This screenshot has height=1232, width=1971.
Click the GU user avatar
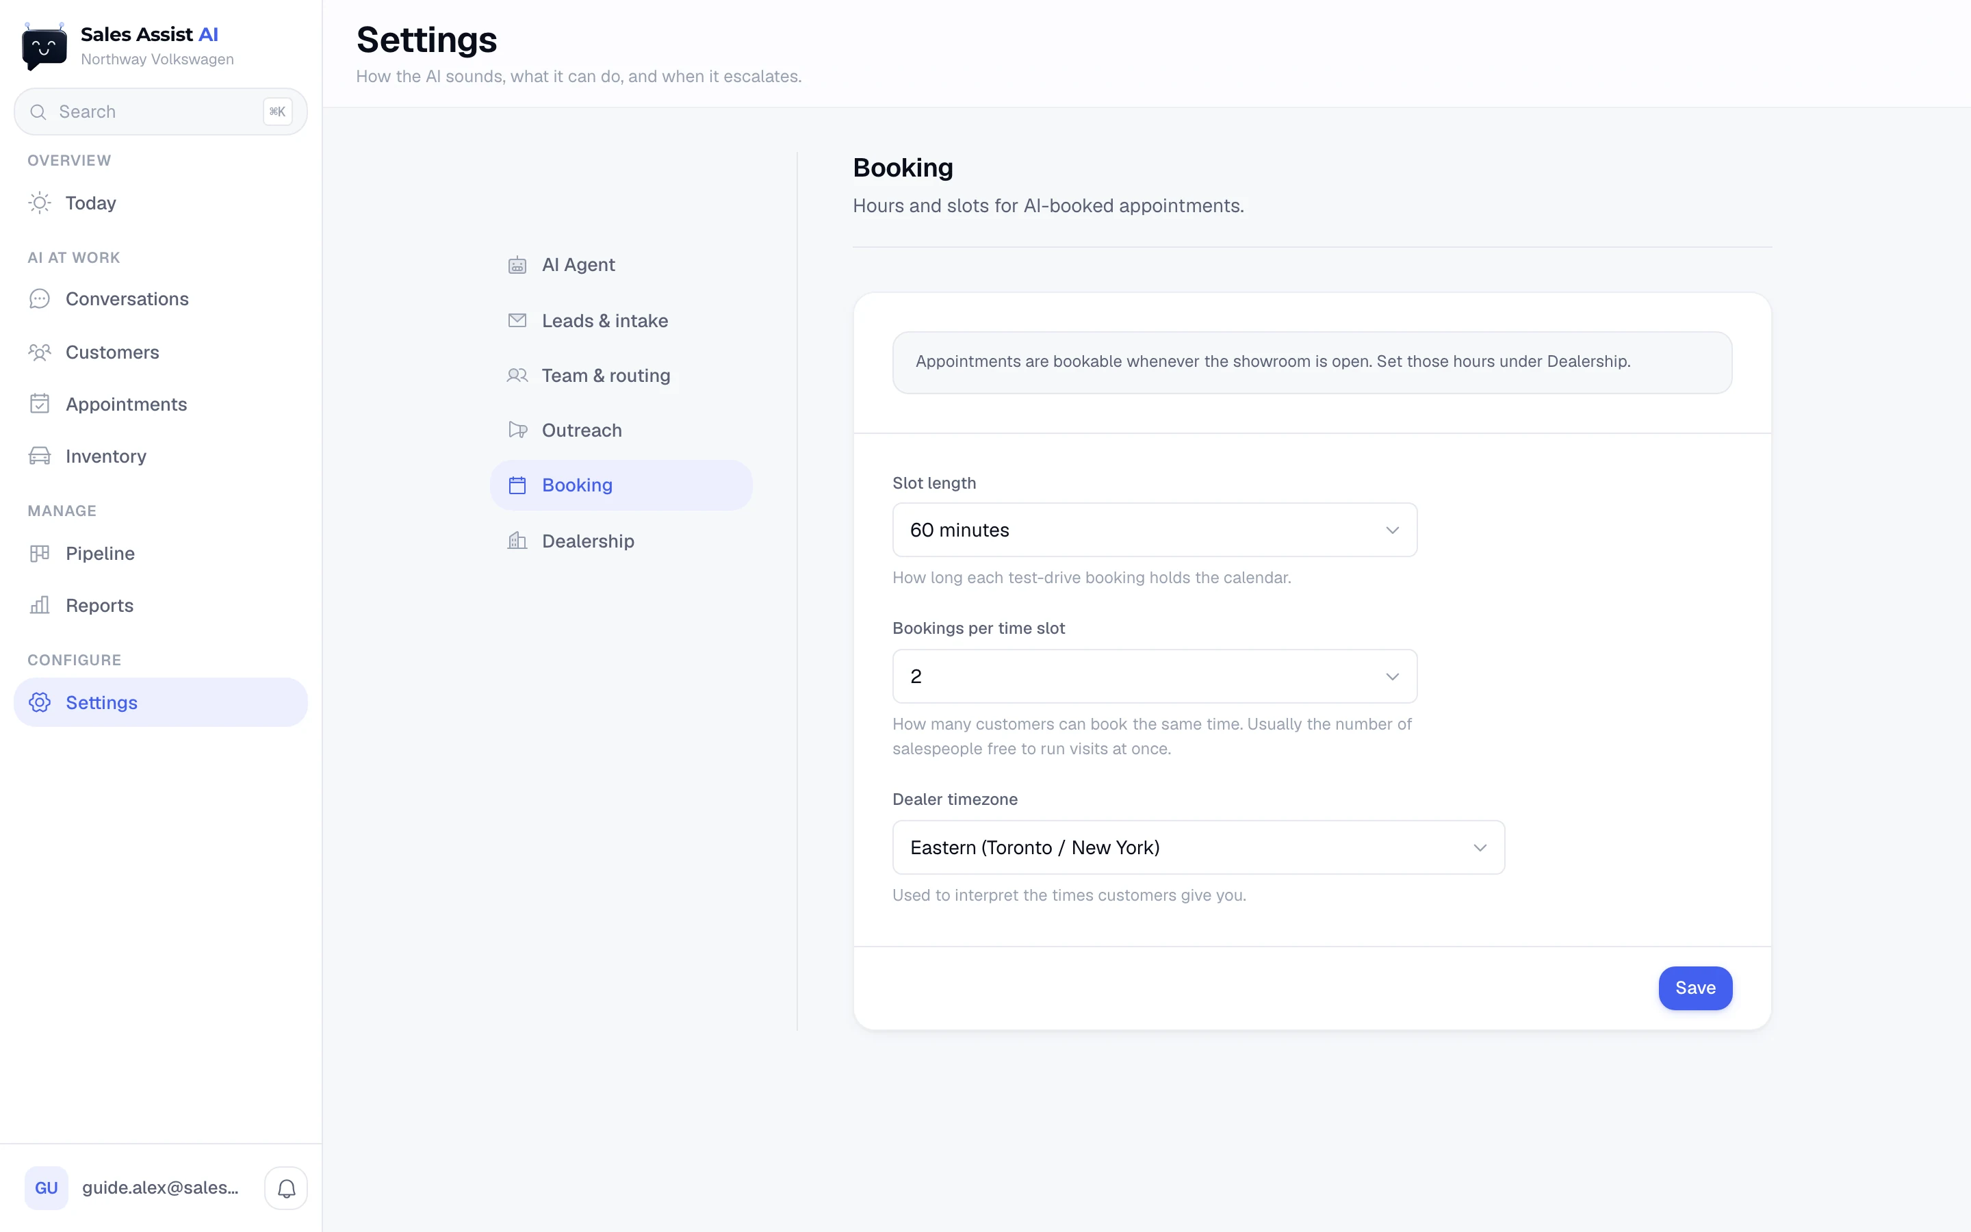click(47, 1188)
